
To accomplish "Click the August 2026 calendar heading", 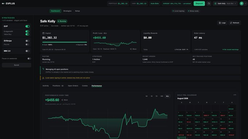I will point(183,99).
